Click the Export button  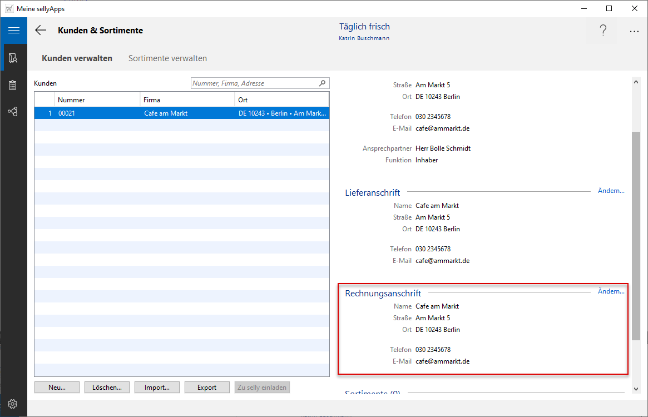click(207, 388)
